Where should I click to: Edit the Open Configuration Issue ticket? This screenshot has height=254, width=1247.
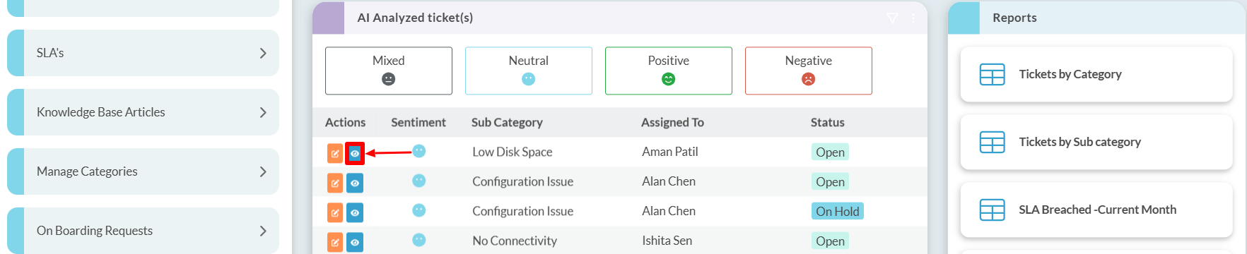pyautogui.click(x=335, y=183)
